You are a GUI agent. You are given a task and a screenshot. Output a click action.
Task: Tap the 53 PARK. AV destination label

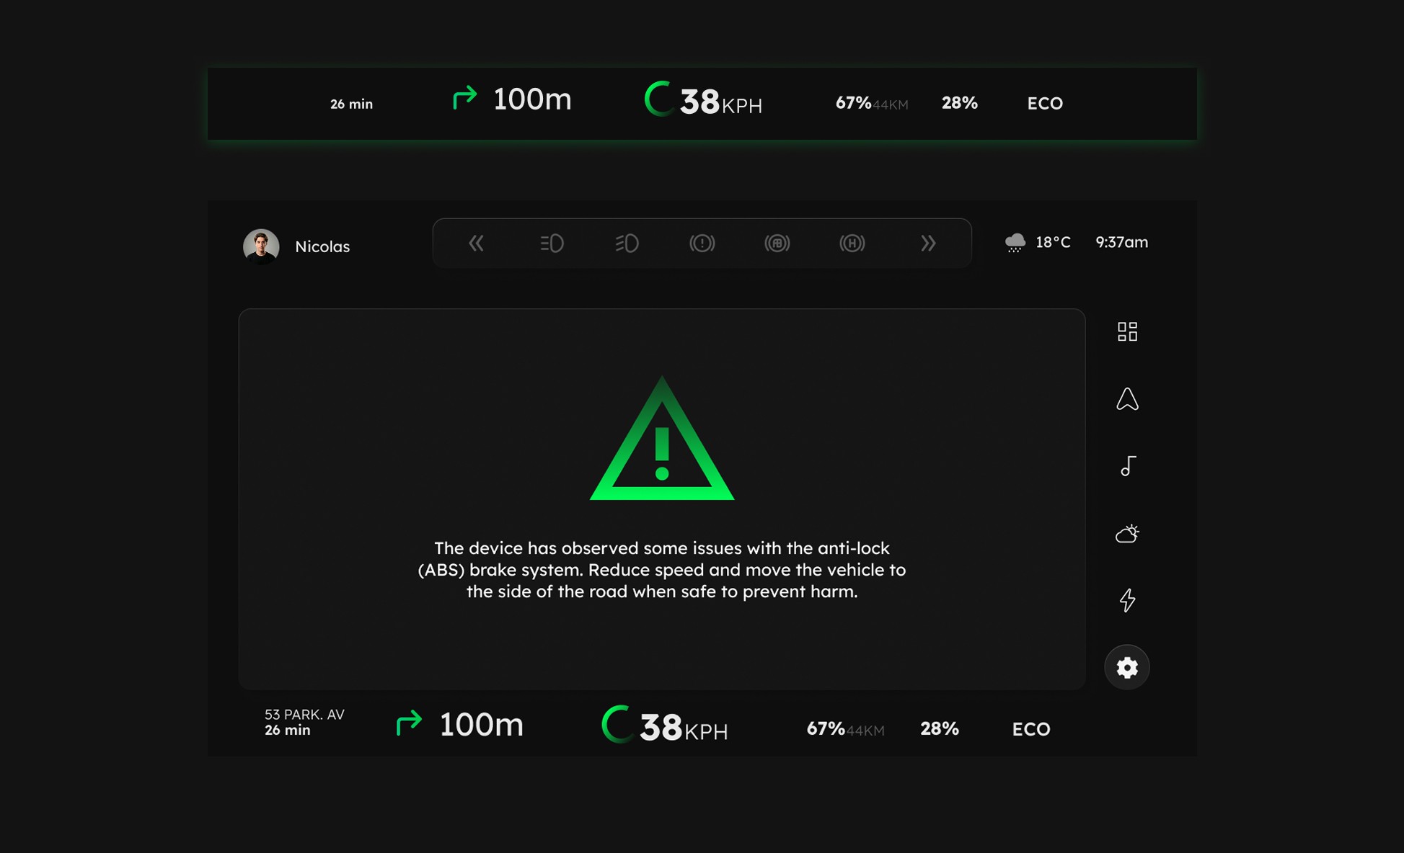304,714
